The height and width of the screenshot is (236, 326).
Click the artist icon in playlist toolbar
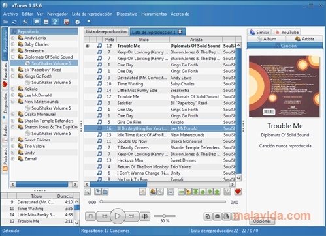pyautogui.click(x=153, y=192)
